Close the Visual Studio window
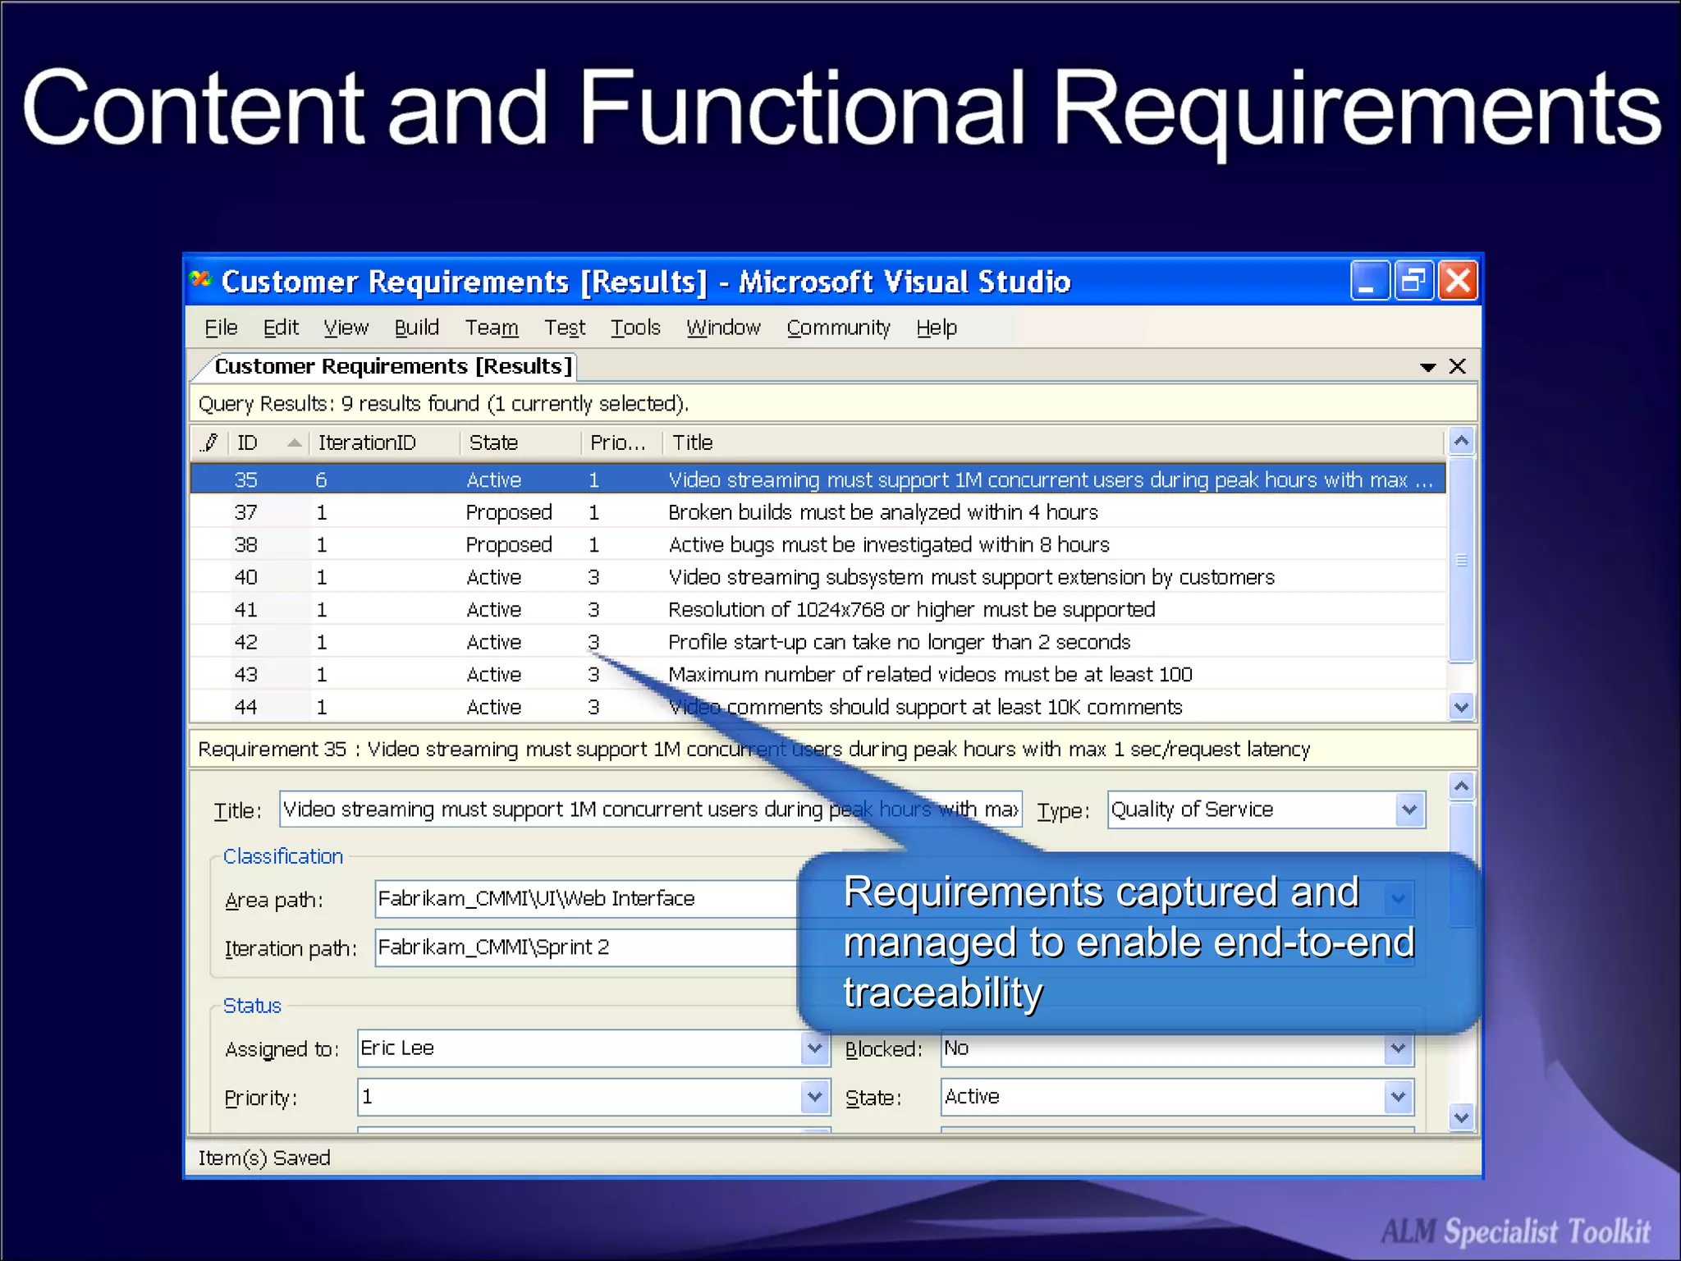 point(1458,281)
